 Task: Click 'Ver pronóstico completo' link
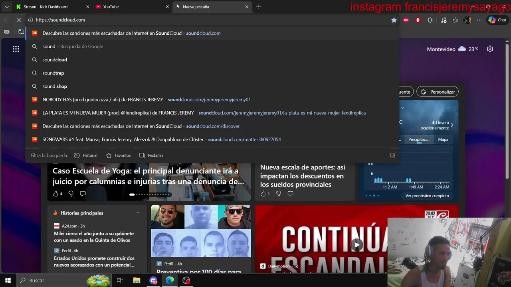coord(427,196)
